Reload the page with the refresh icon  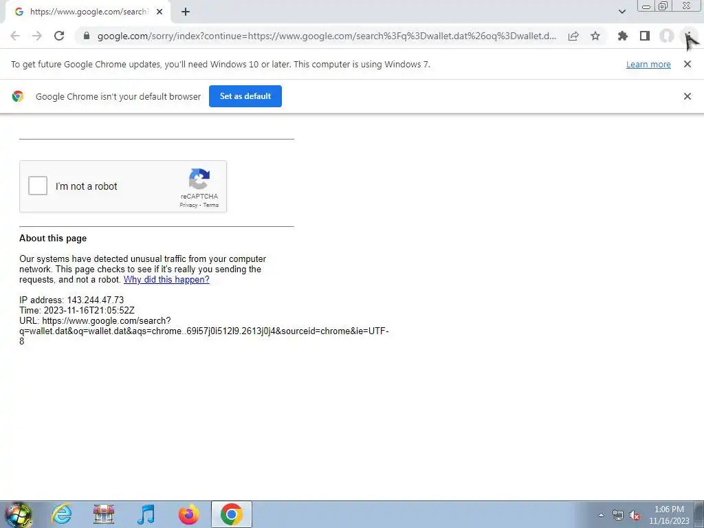(x=59, y=36)
